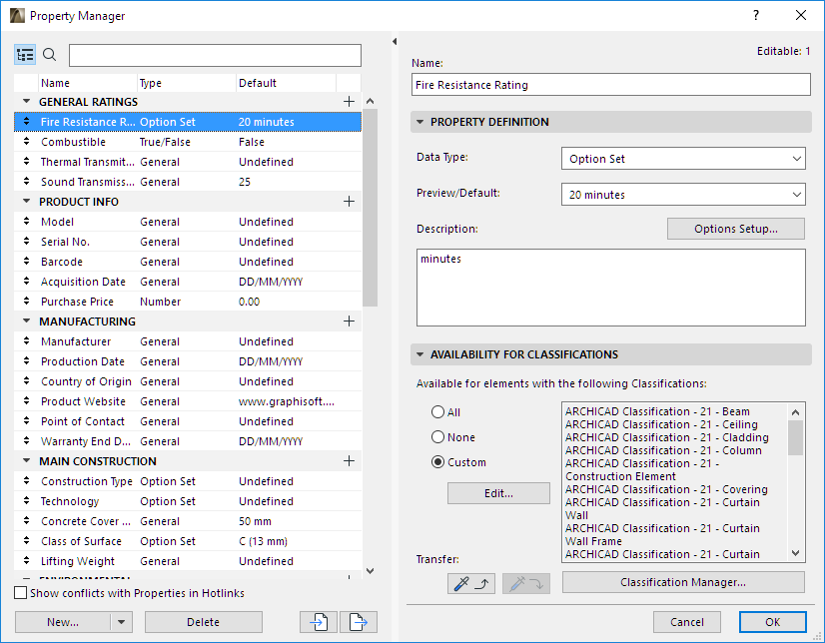This screenshot has width=825, height=643.
Task: Click the Cancel button
Action: pos(686,622)
